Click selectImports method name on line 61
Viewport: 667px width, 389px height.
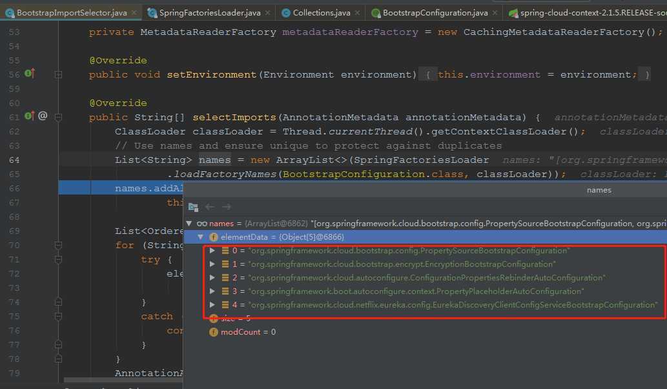pos(234,118)
